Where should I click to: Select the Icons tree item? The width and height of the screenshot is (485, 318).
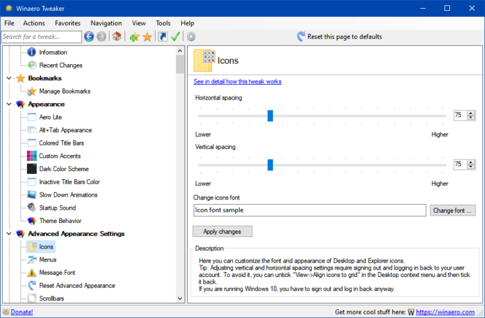(x=41, y=247)
